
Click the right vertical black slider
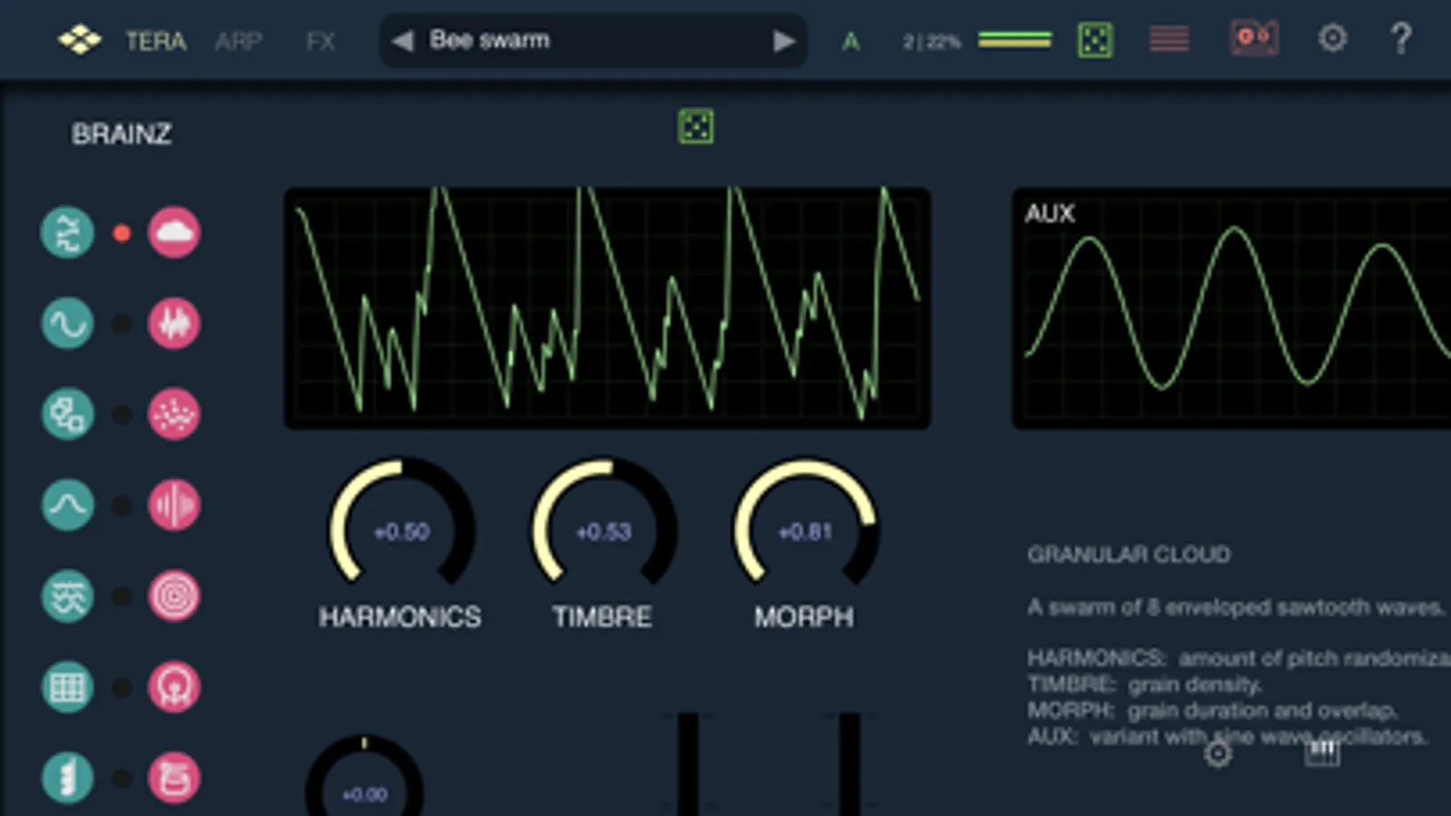(x=849, y=763)
